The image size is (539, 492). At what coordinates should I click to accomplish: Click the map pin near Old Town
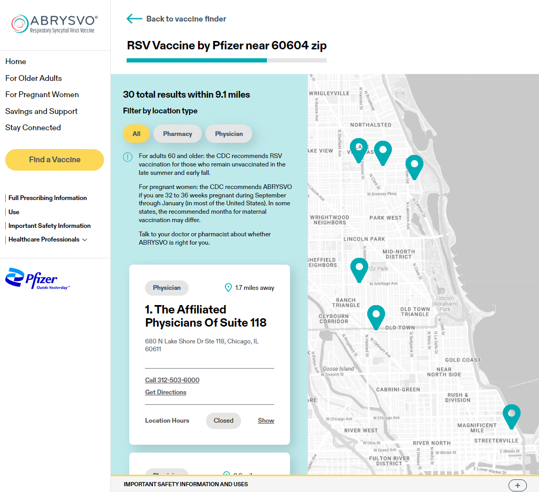click(376, 317)
